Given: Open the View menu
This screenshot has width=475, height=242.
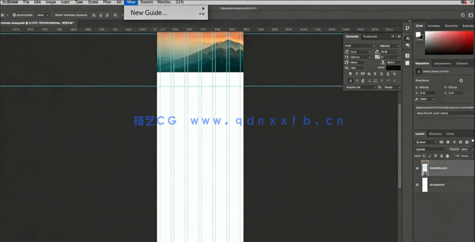Looking at the screenshot, I should pyautogui.click(x=131, y=2).
